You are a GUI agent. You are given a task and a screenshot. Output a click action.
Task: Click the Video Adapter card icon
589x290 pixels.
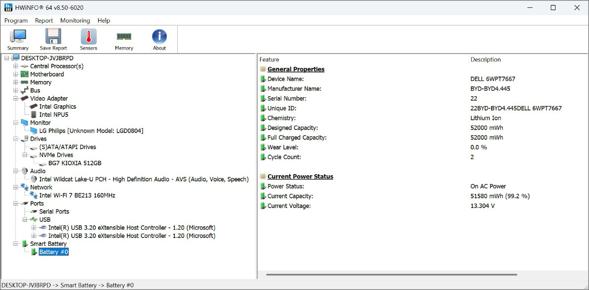pyautogui.click(x=25, y=99)
